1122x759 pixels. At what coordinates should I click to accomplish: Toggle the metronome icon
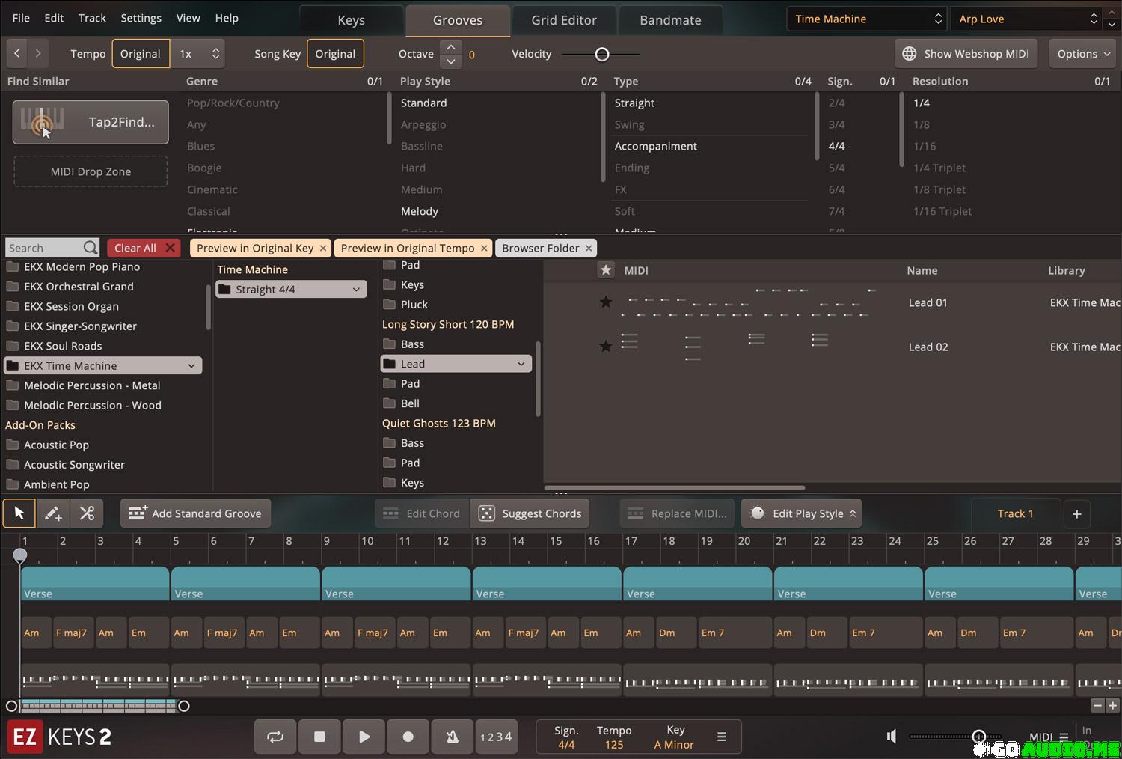coord(452,737)
